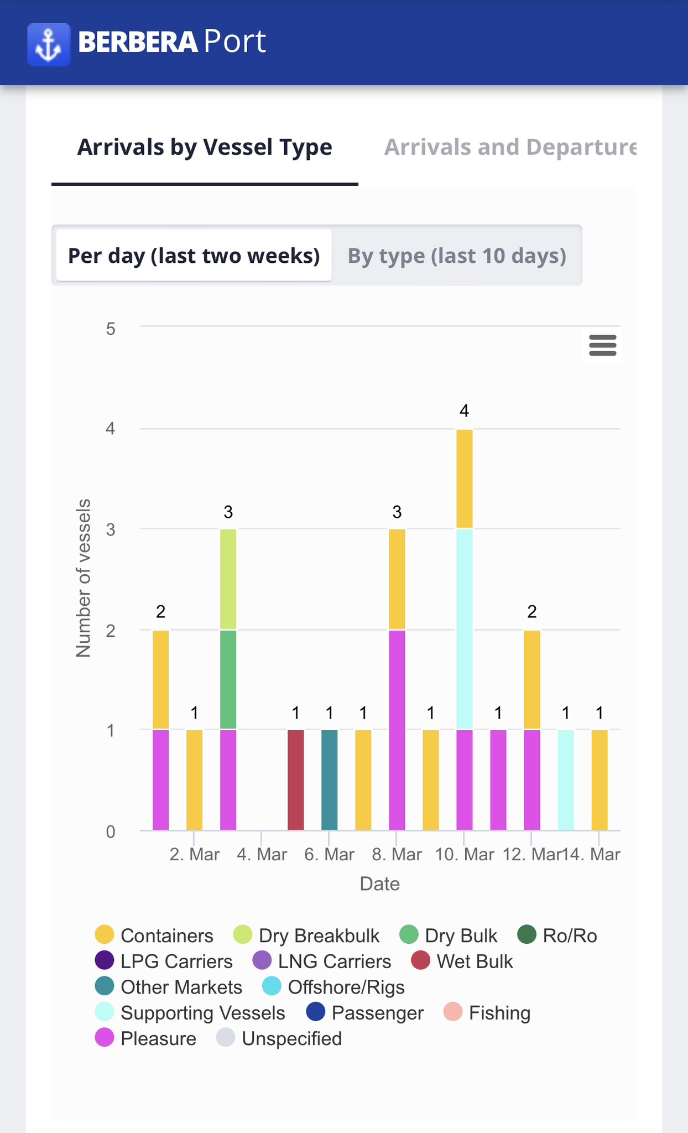
Task: Toggle Containers legend series
Action: click(x=154, y=935)
